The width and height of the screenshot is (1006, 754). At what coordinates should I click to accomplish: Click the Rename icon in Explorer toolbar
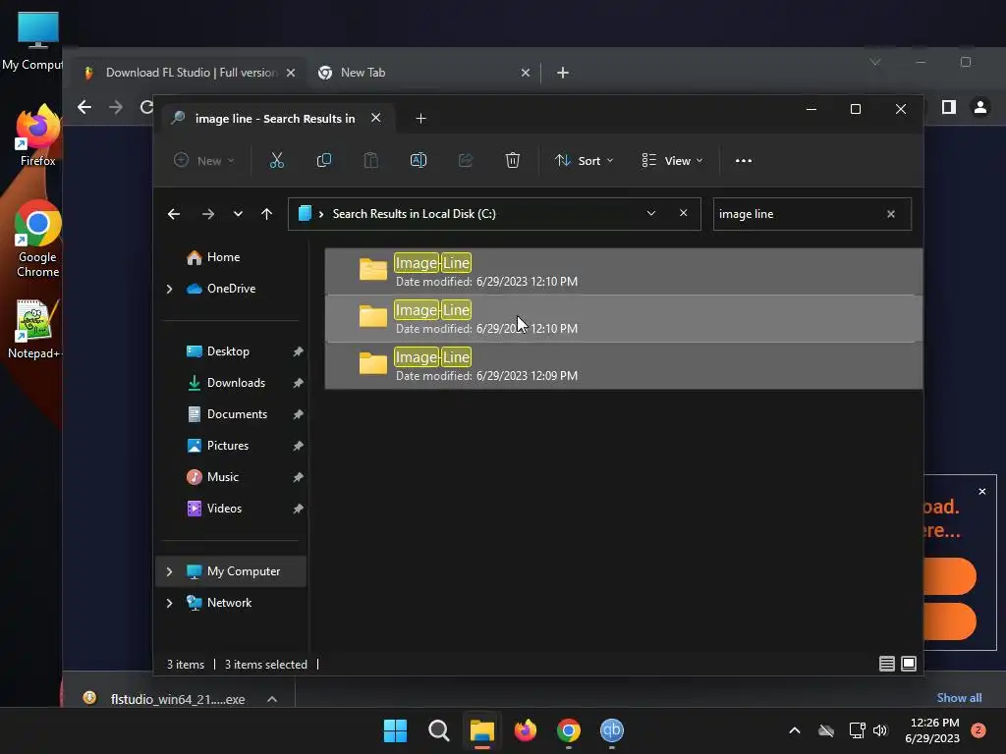point(419,160)
